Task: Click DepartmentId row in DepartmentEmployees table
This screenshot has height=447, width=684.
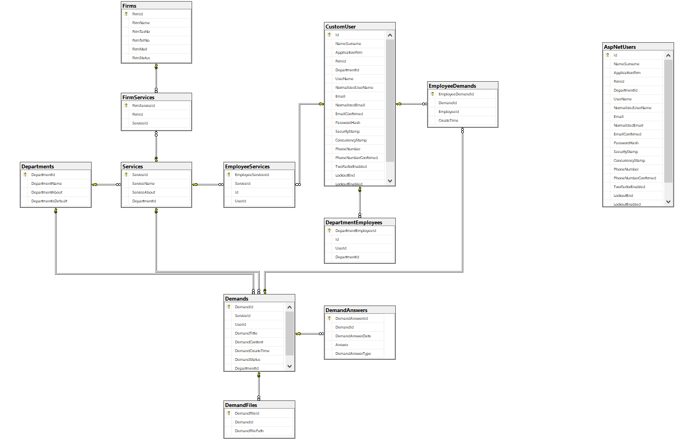Action: 360,257
